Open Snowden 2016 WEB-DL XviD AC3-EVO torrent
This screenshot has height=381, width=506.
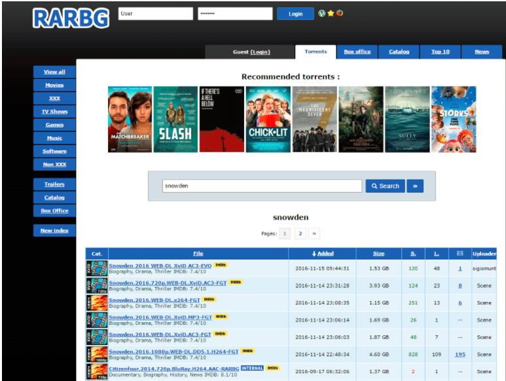coord(160,266)
